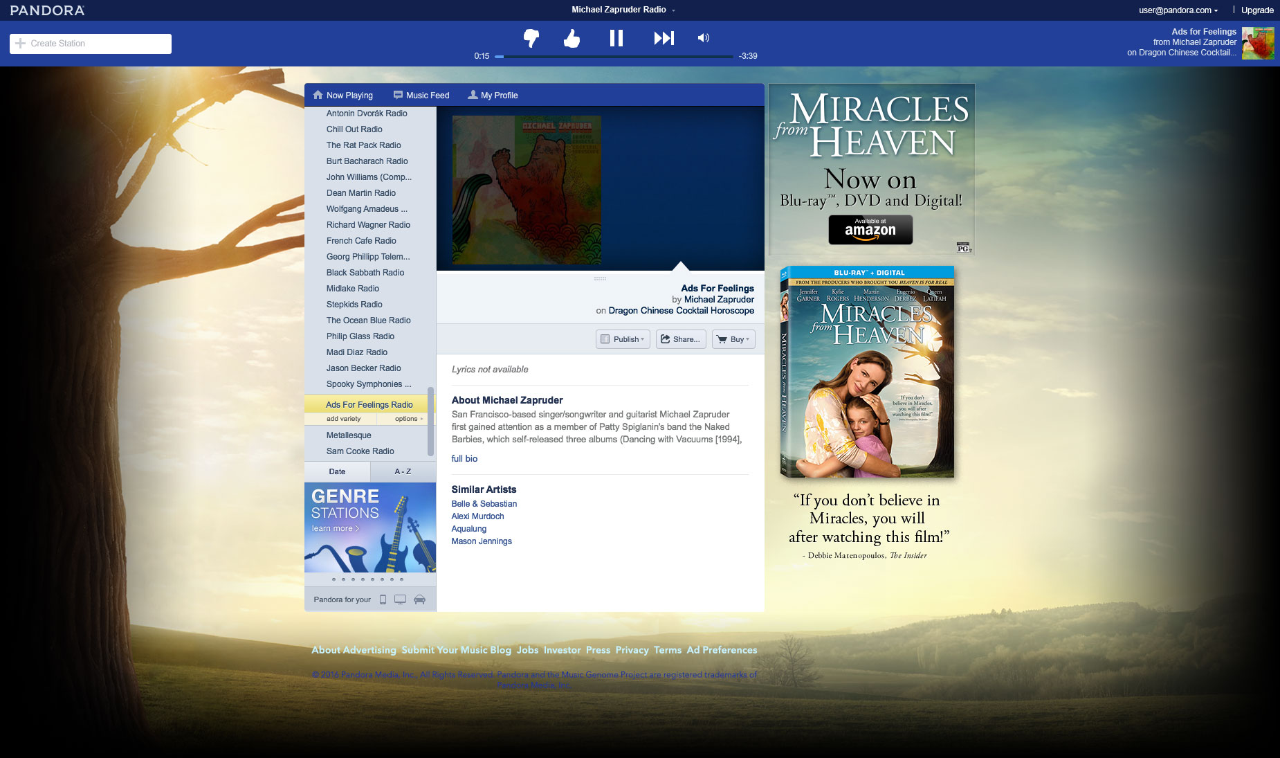Select Philip Glass Radio station
The height and width of the screenshot is (758, 1280).
[x=360, y=336]
